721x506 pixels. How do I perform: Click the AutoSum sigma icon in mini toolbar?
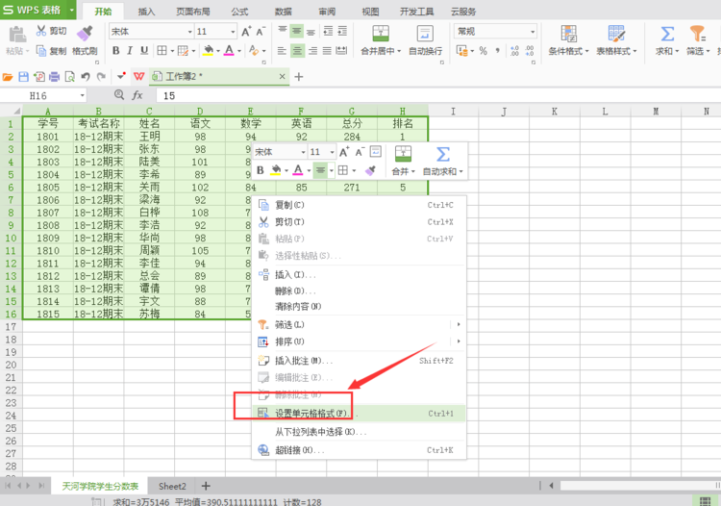pos(442,154)
